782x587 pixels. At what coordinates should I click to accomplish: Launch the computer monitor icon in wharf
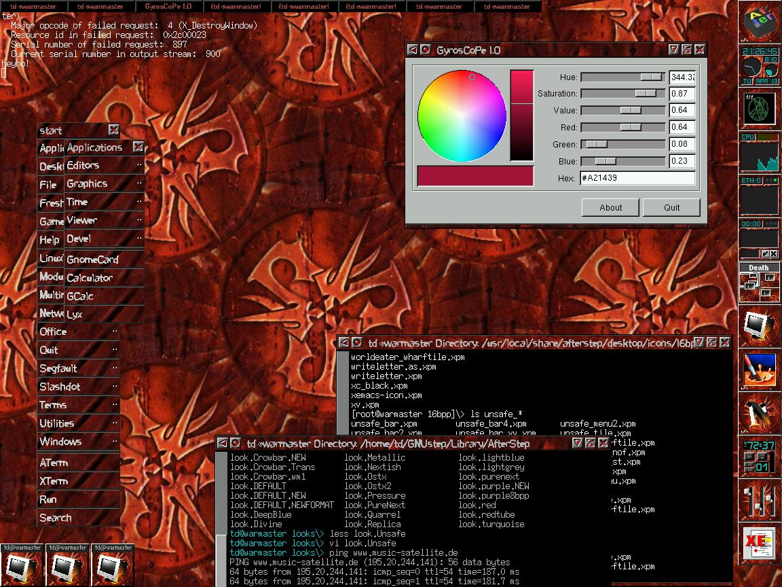pos(759,327)
